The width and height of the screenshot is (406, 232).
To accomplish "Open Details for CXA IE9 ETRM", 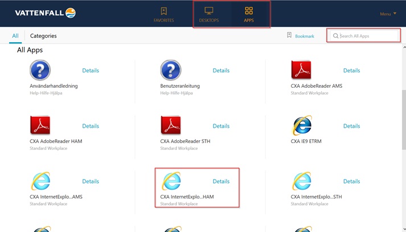I will (x=352, y=126).
